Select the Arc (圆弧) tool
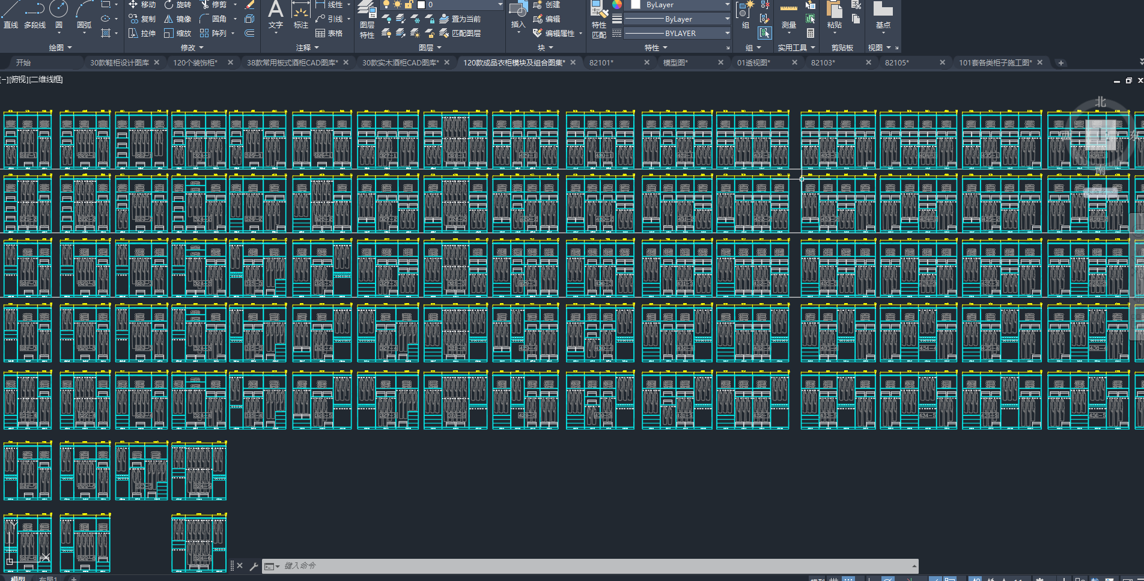Screen dimensions: 1144x581 point(84,14)
